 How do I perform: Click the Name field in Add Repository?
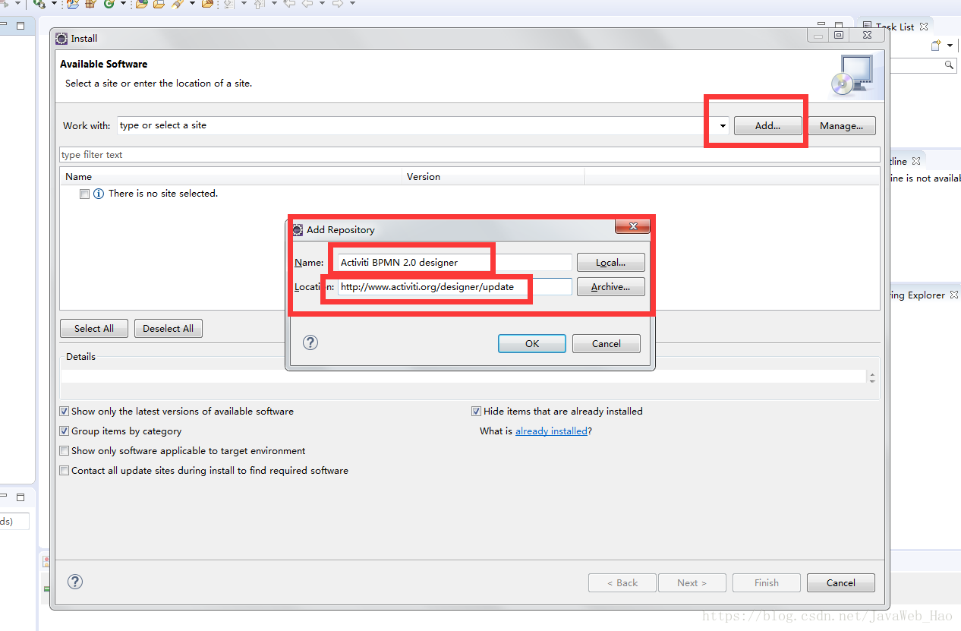455,263
